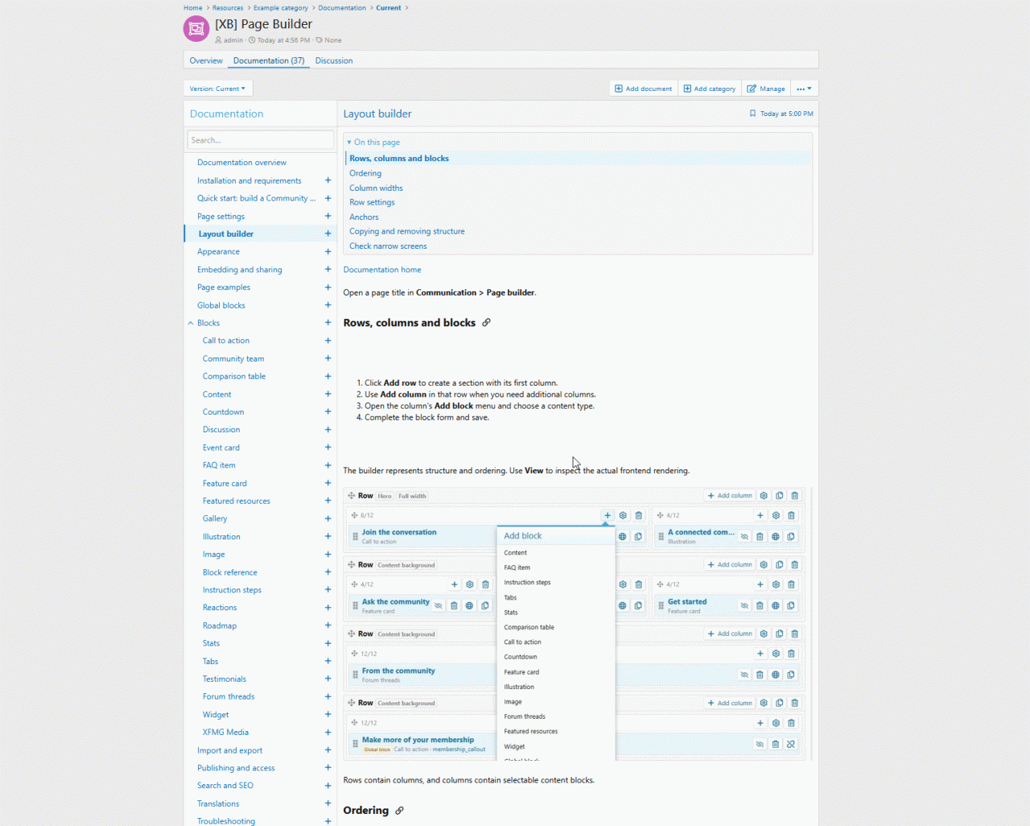
Task: Click the [XB] Page Builder avatar icon
Action: point(196,29)
